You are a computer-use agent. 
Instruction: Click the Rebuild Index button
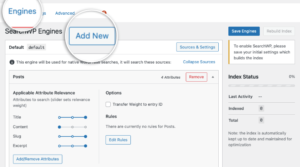click(279, 31)
